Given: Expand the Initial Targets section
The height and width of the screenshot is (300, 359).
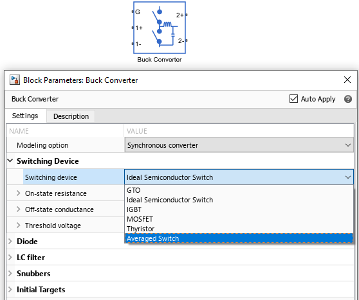Looking at the screenshot, I should pos(10,290).
